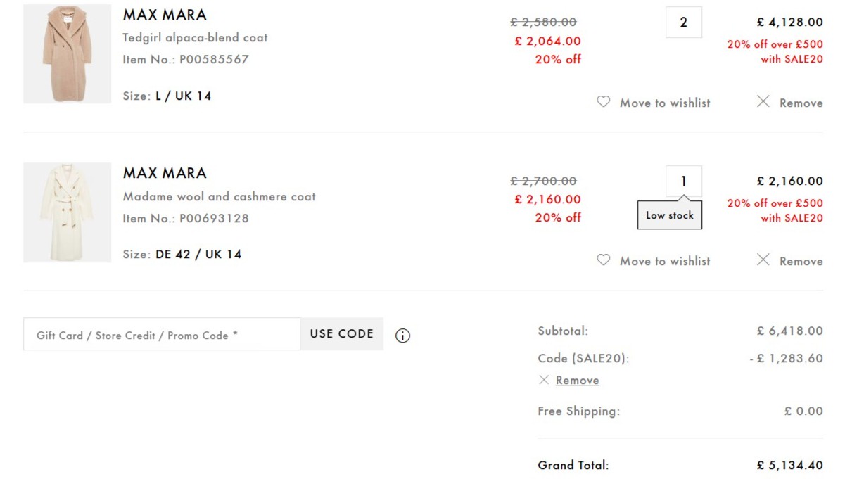Open quantity selector showing 1
The height and width of the screenshot is (479, 845).
pos(683,181)
